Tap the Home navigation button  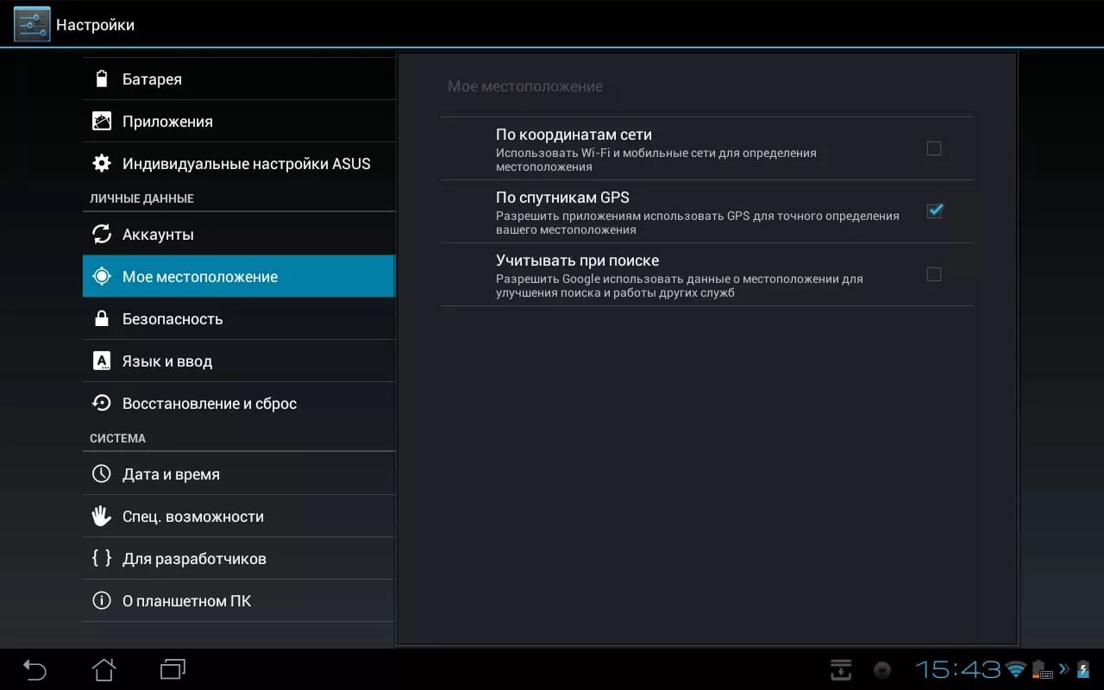tap(103, 669)
